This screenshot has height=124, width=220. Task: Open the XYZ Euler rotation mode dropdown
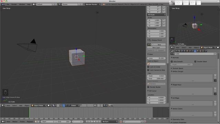[156, 14]
